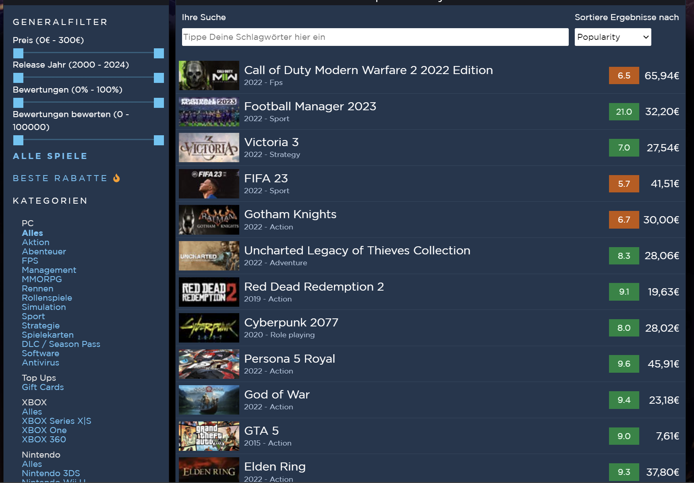Screen dimensions: 694x483
Task: Click the Victoria 3 game thumbnail
Action: click(209, 148)
